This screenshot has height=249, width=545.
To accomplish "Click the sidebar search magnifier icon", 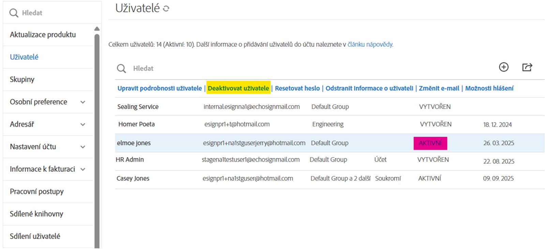I will tap(14, 13).
